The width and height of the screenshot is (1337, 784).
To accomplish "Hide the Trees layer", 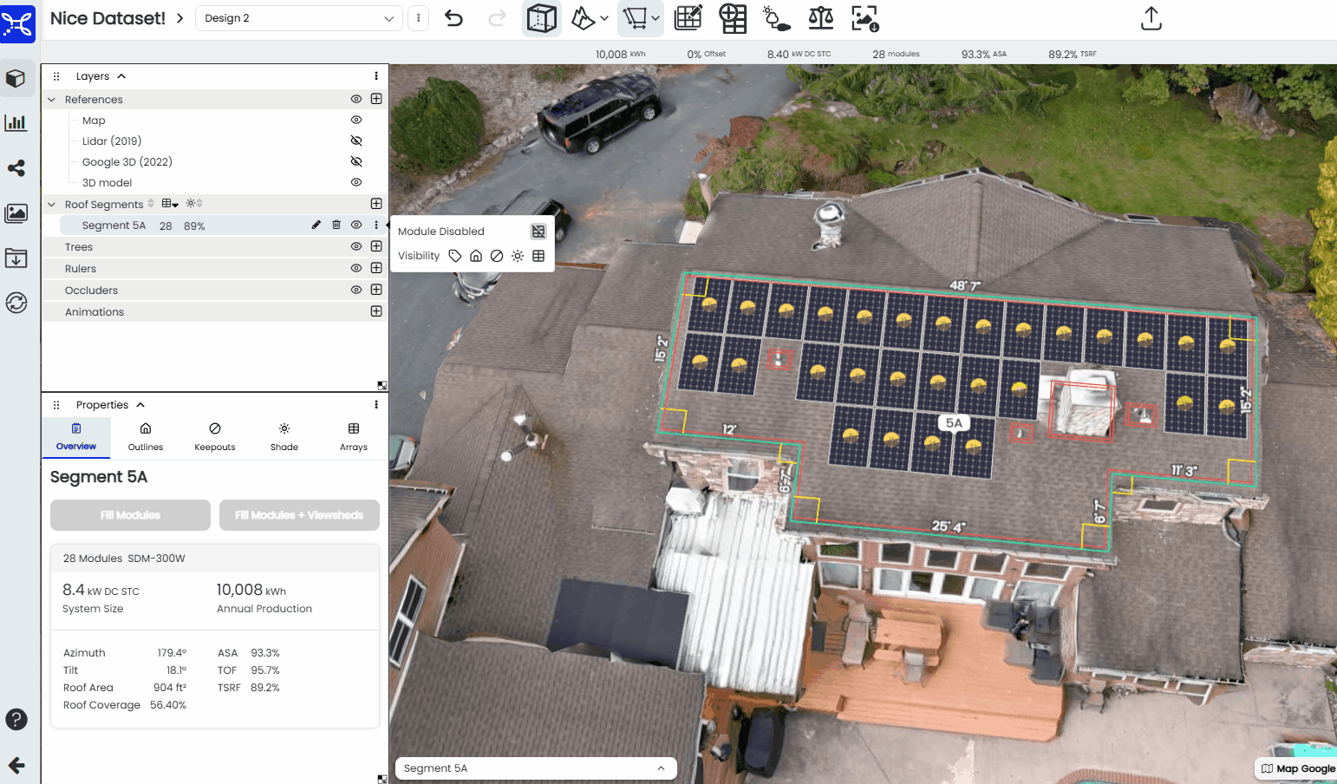I will tap(355, 246).
